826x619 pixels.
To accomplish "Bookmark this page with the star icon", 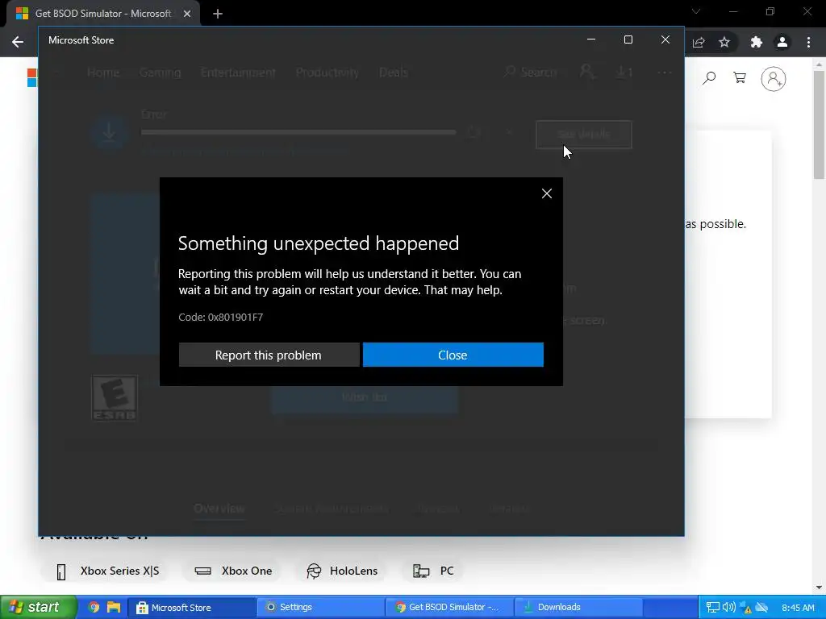I will tap(724, 42).
